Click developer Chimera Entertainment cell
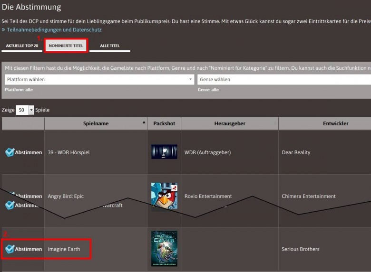 tap(309, 196)
